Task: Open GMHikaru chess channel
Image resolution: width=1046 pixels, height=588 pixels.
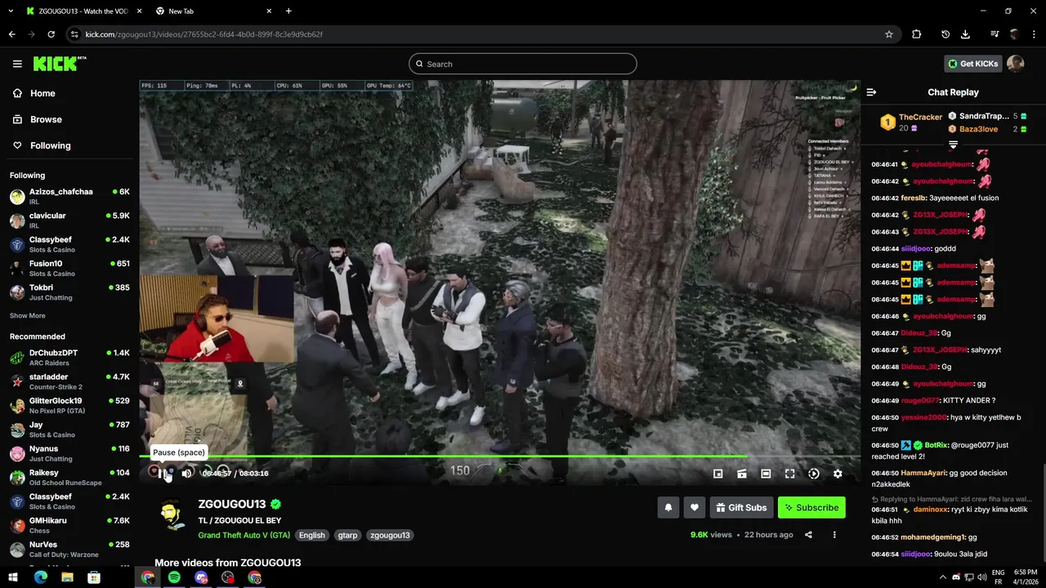Action: coord(69,525)
